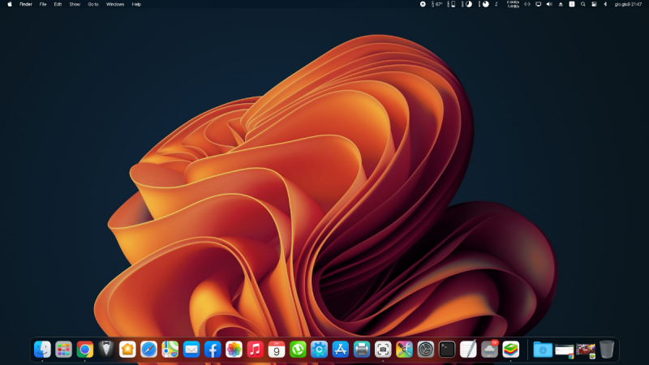The image size is (649, 365).
Task: Open the Trash in the dock
Action: pos(607,350)
